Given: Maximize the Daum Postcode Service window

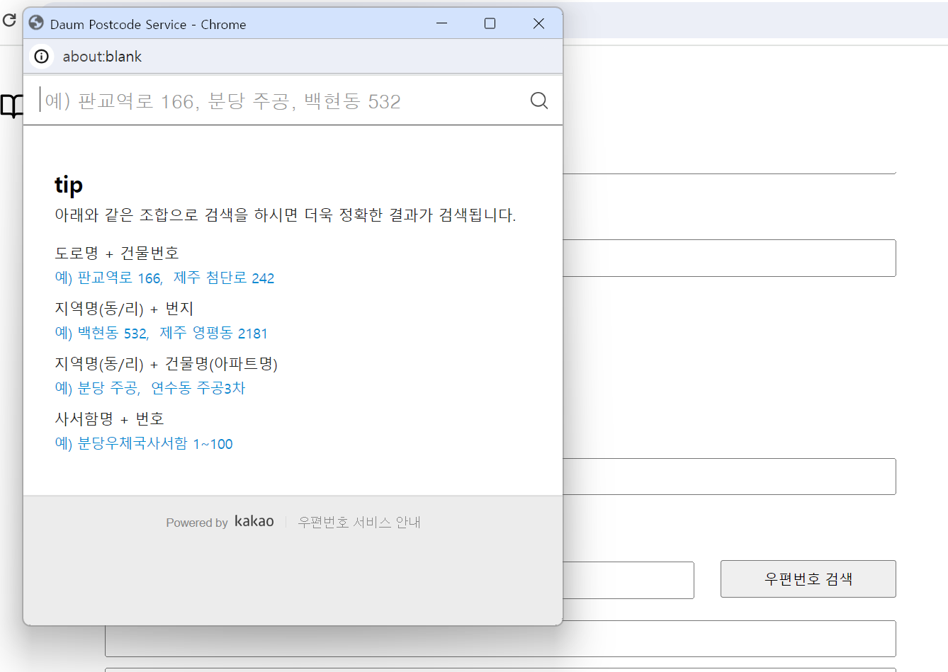Looking at the screenshot, I should coord(490,23).
